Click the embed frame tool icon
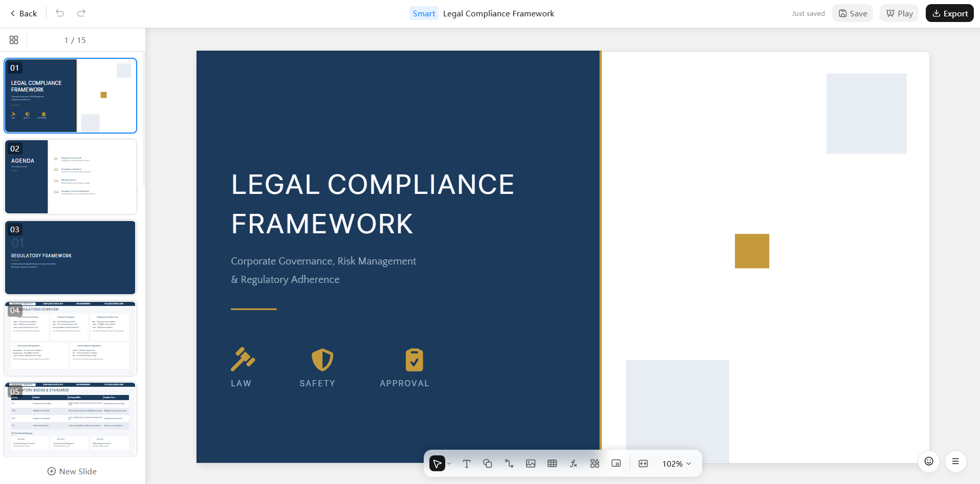Screen dimensions: 980x484 [616, 464]
